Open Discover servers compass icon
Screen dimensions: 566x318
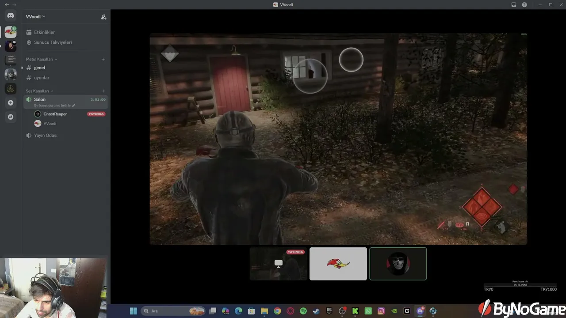point(11,117)
